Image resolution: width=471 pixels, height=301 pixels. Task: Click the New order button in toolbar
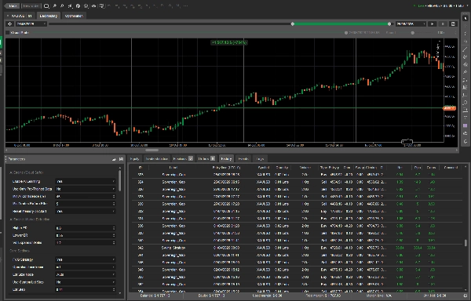(x=31, y=5)
